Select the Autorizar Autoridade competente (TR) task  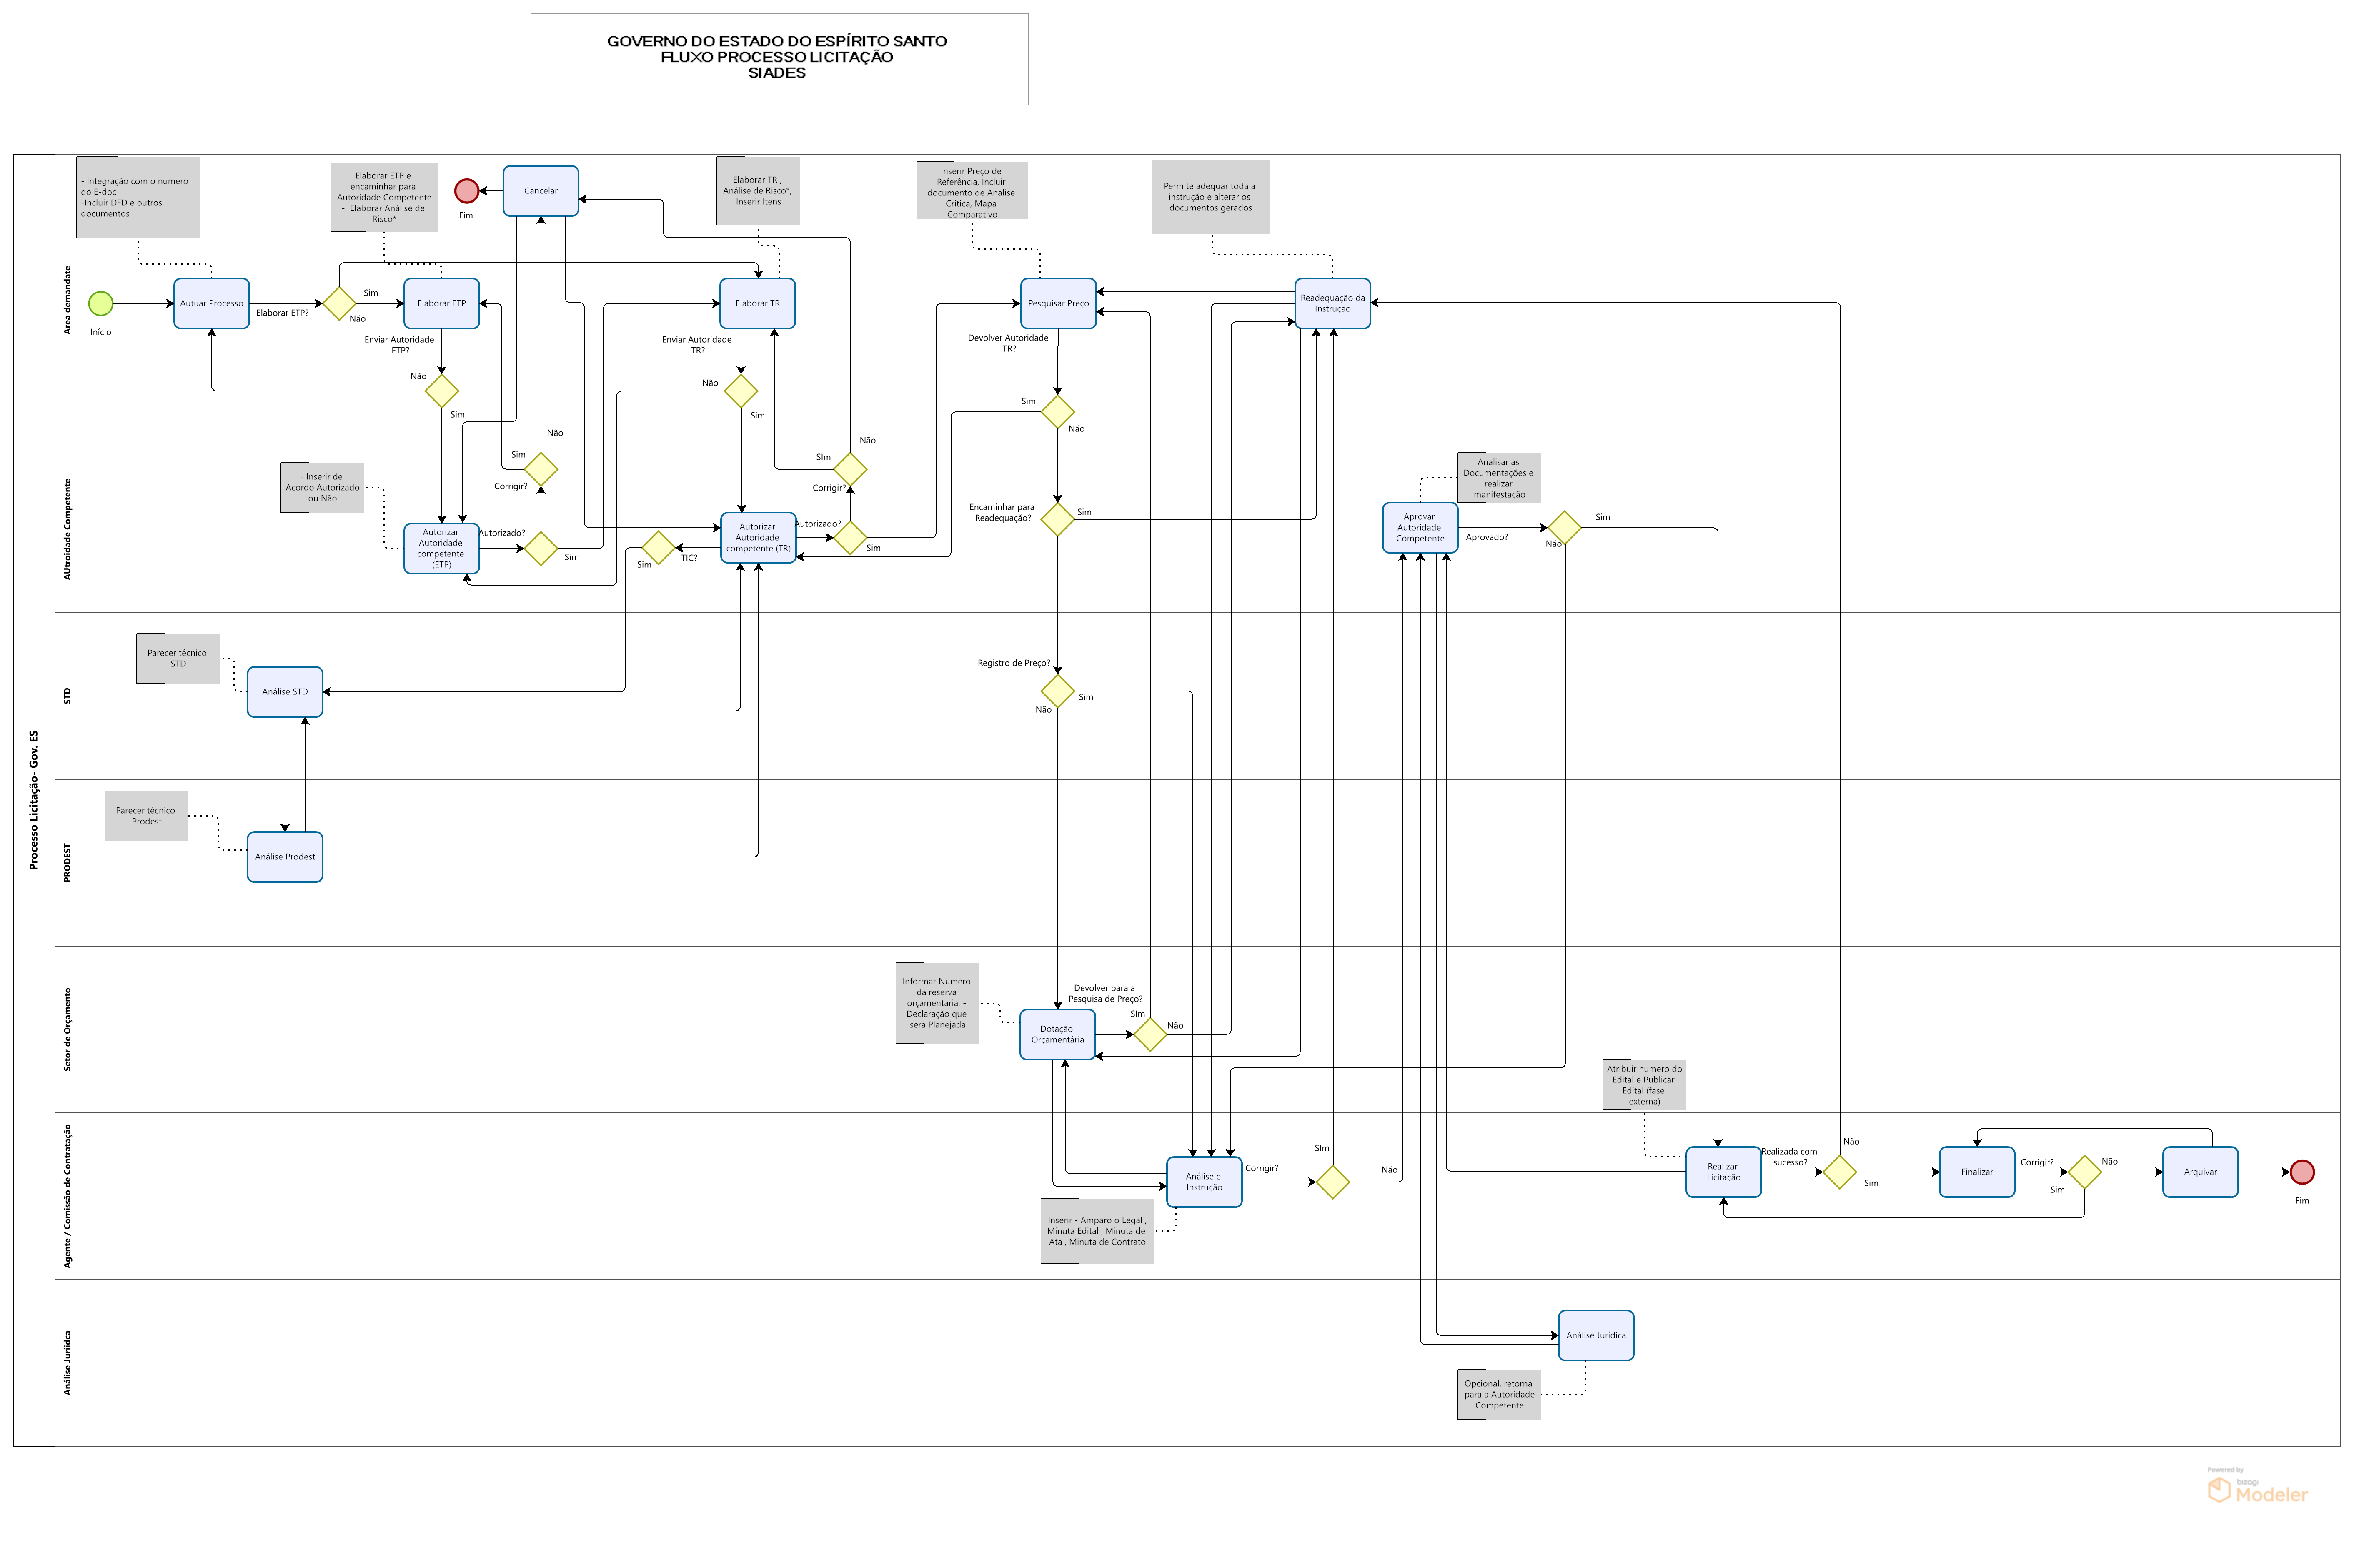[758, 538]
